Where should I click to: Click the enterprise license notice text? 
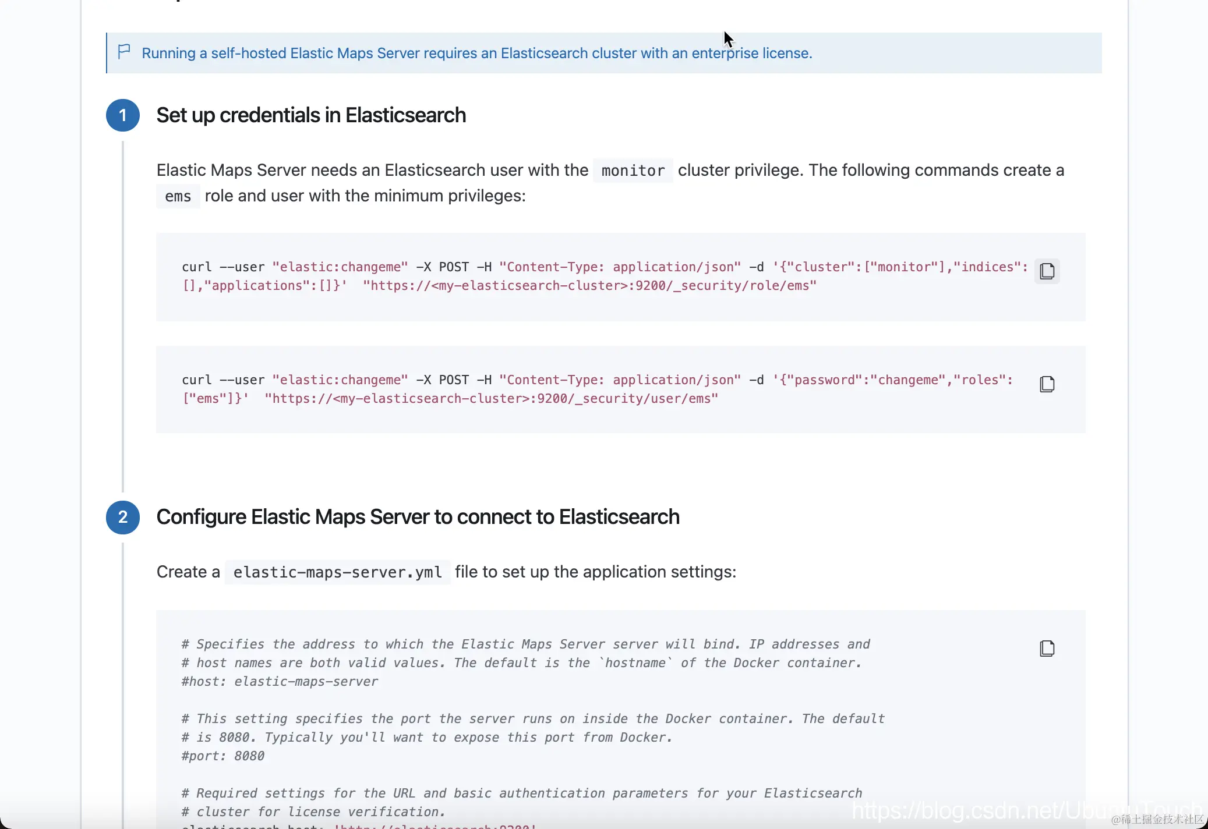point(476,53)
